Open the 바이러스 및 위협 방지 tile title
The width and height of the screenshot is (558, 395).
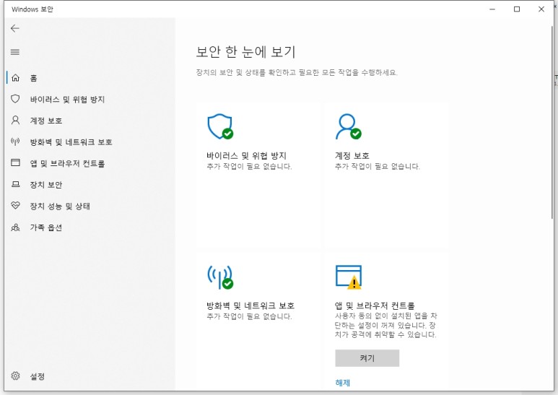click(246, 155)
